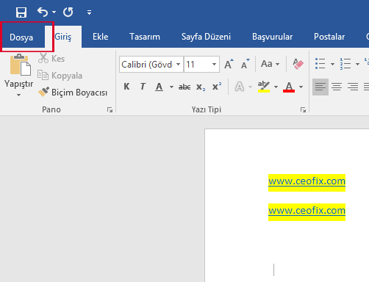Screen dimensions: 369x282
Task: Open the font name dropdown arrow
Action: coord(179,65)
